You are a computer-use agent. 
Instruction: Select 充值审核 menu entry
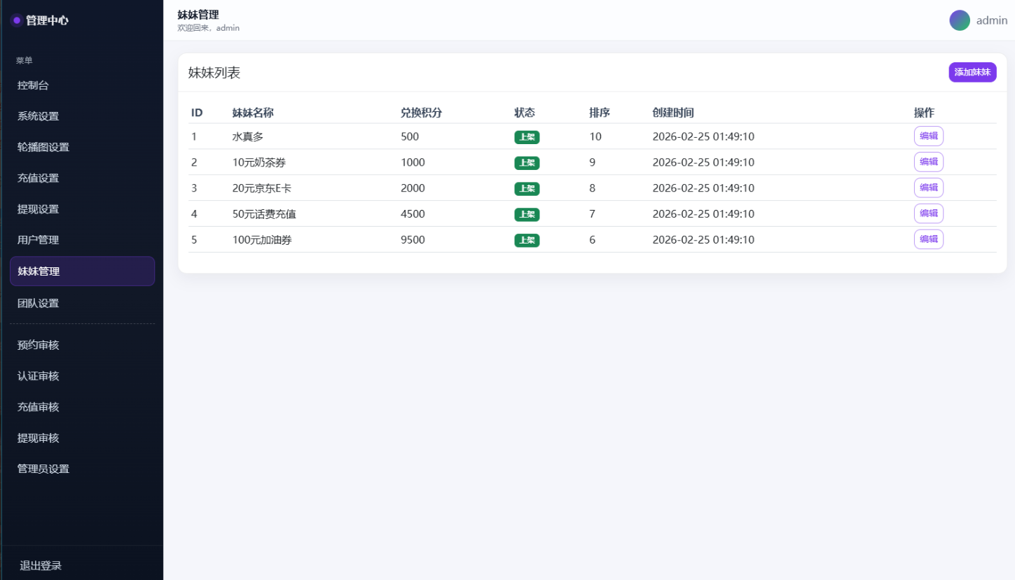coord(82,406)
